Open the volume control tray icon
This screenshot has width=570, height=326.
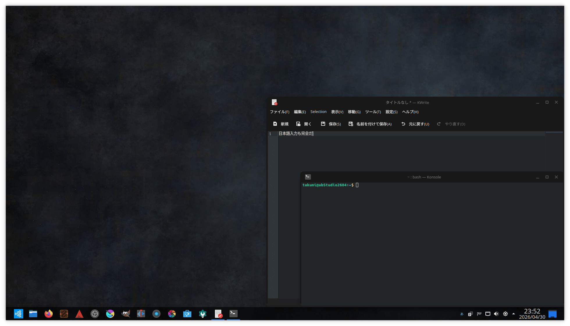496,314
